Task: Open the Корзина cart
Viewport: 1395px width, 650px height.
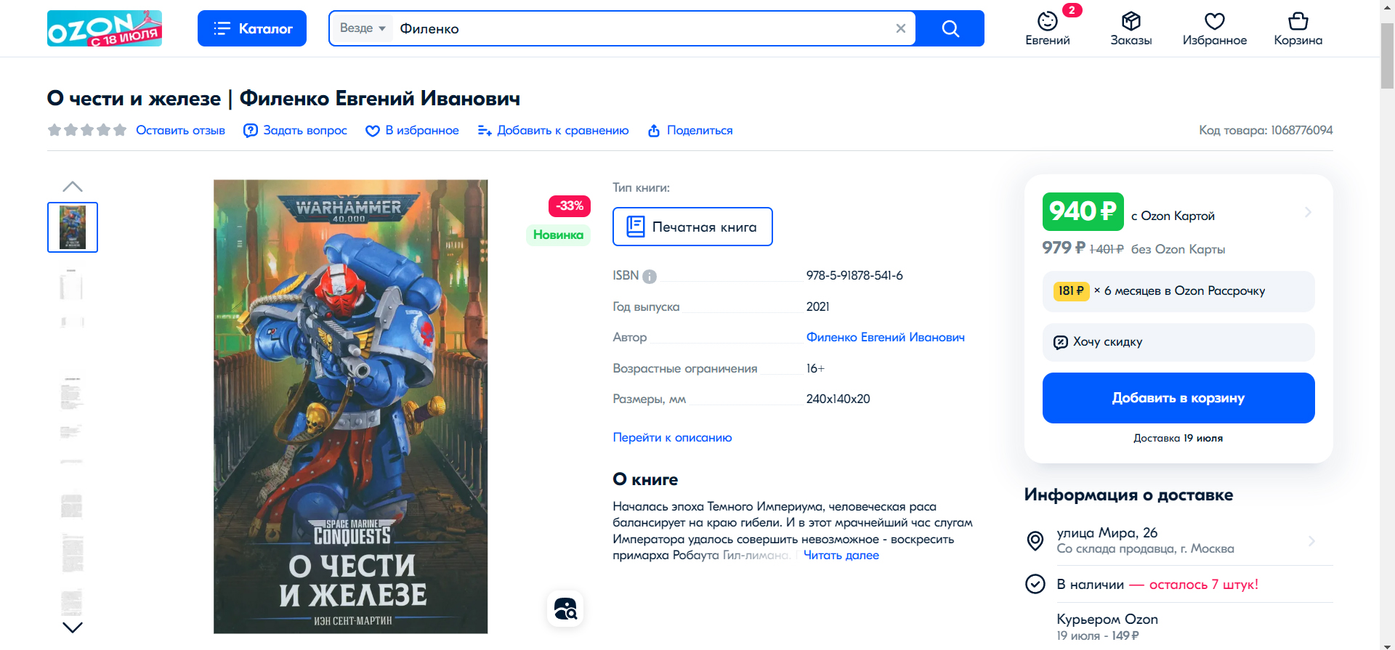Action: pyautogui.click(x=1298, y=28)
